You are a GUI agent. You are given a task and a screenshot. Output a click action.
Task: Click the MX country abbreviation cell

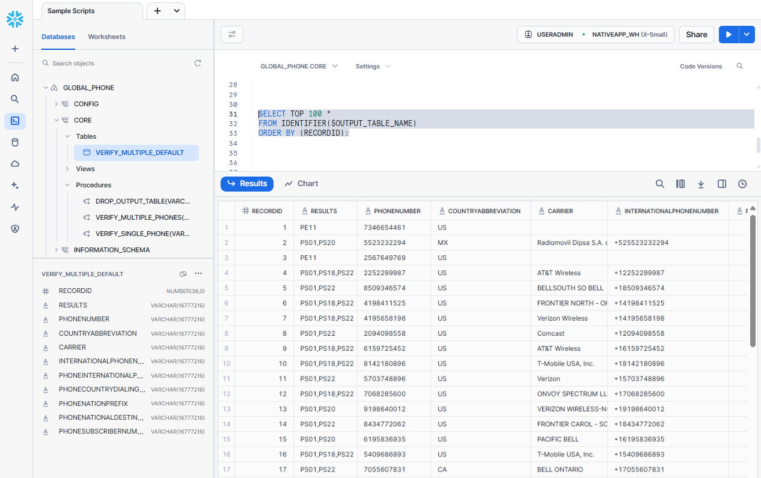click(481, 243)
